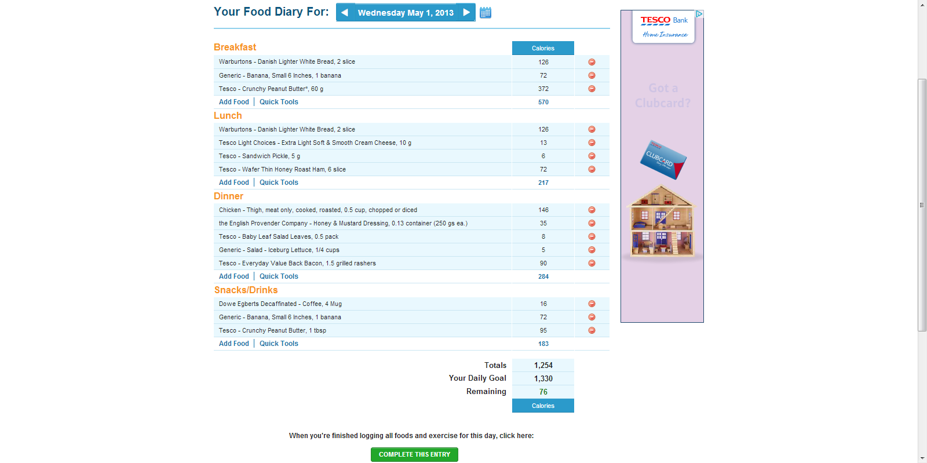This screenshot has height=463, width=927.
Task: Add Food under Lunch
Action: pos(234,183)
